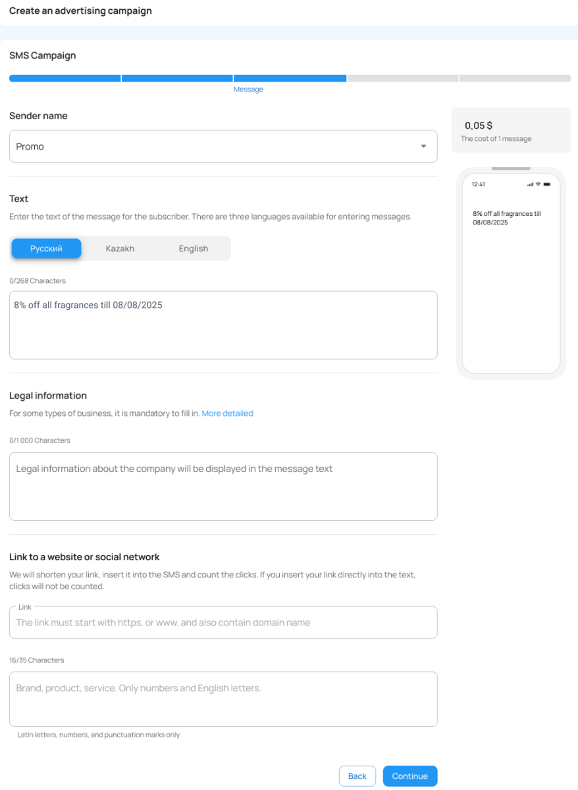Image resolution: width=578 pixels, height=790 pixels.
Task: Switch to the Русский language tab
Action: (x=46, y=248)
